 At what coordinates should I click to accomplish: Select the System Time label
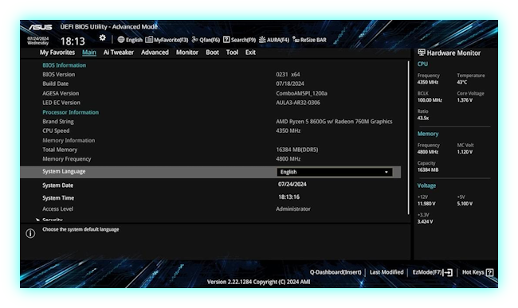[x=58, y=198]
